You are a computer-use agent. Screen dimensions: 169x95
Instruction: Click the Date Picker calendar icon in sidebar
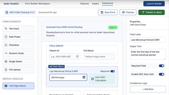(x=6, y=37)
